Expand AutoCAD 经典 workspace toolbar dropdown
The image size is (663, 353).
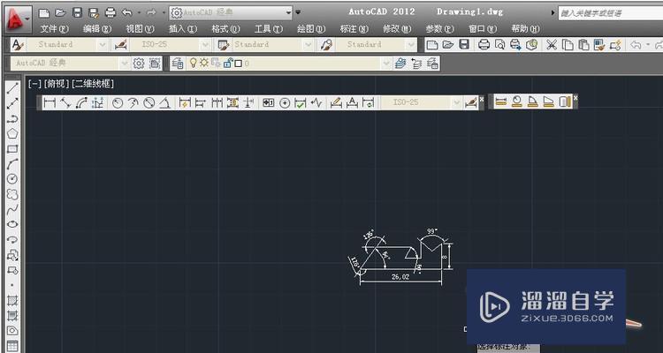click(125, 64)
